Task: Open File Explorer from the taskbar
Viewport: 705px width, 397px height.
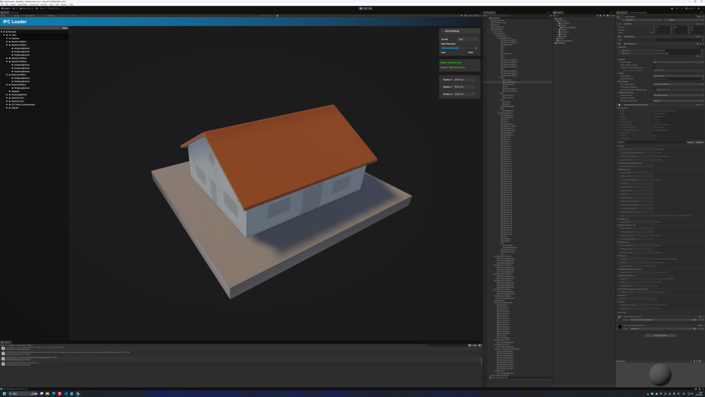Action: (47, 393)
